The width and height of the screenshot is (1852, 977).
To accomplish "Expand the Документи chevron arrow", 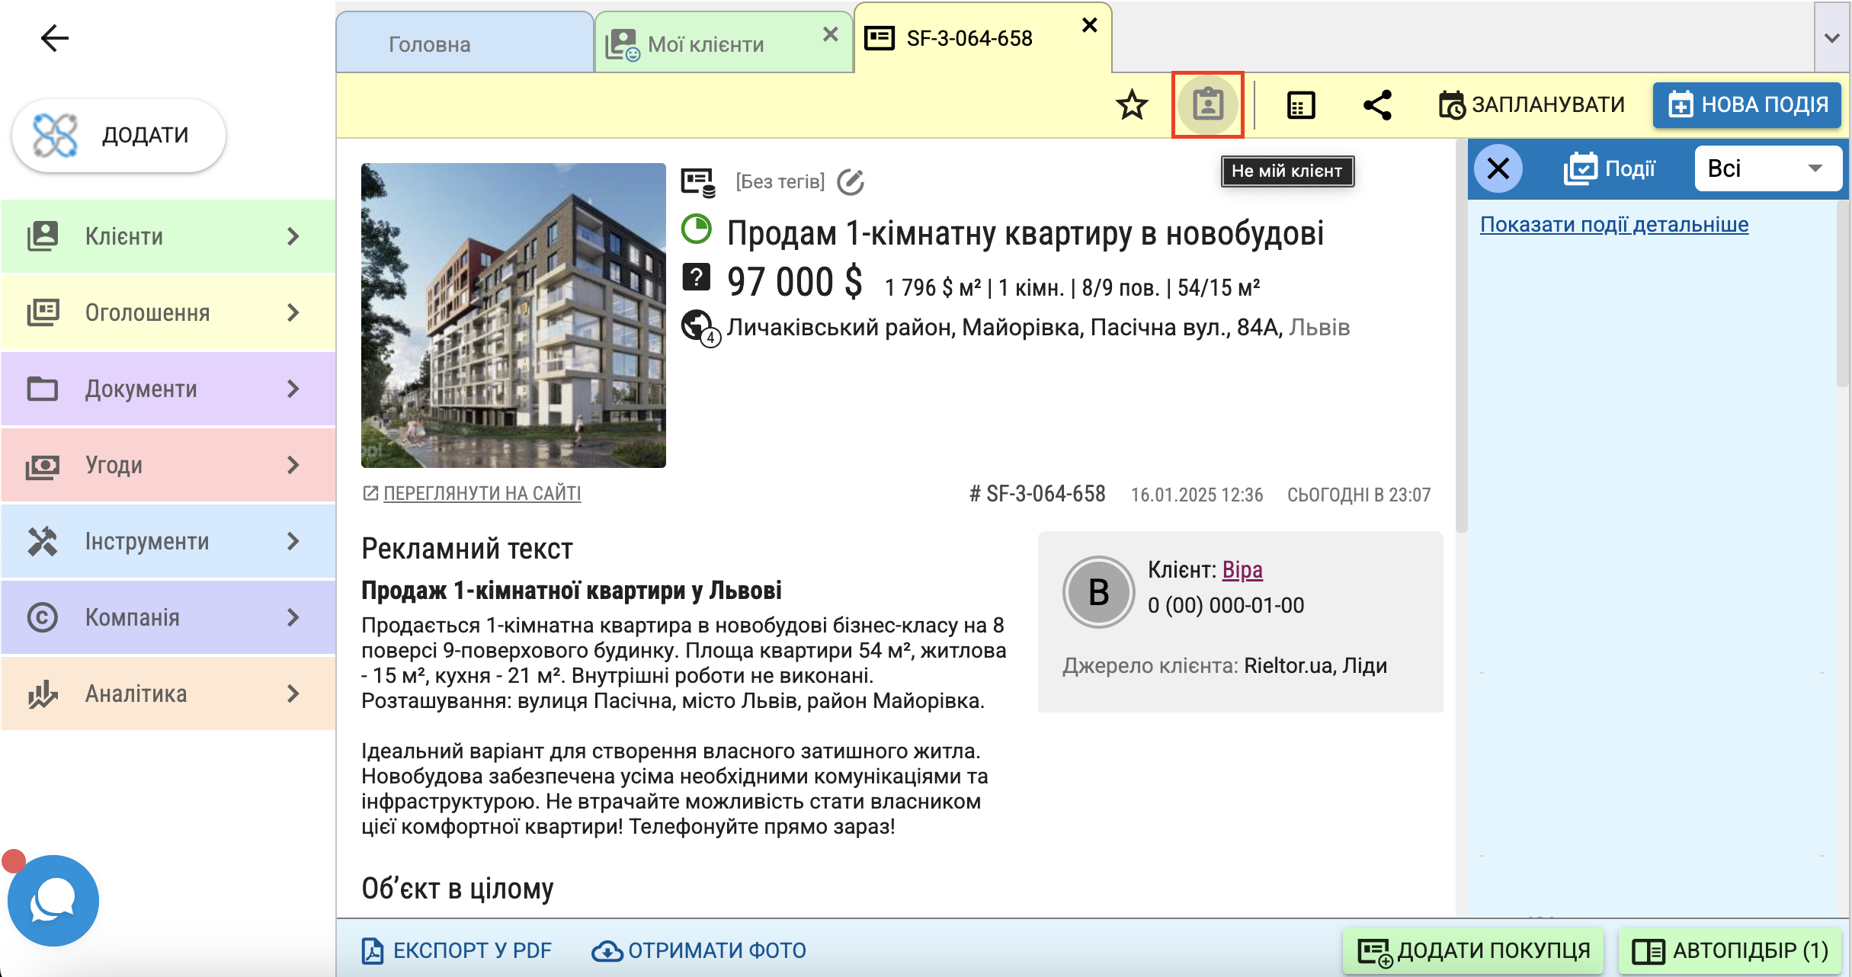I will [293, 389].
